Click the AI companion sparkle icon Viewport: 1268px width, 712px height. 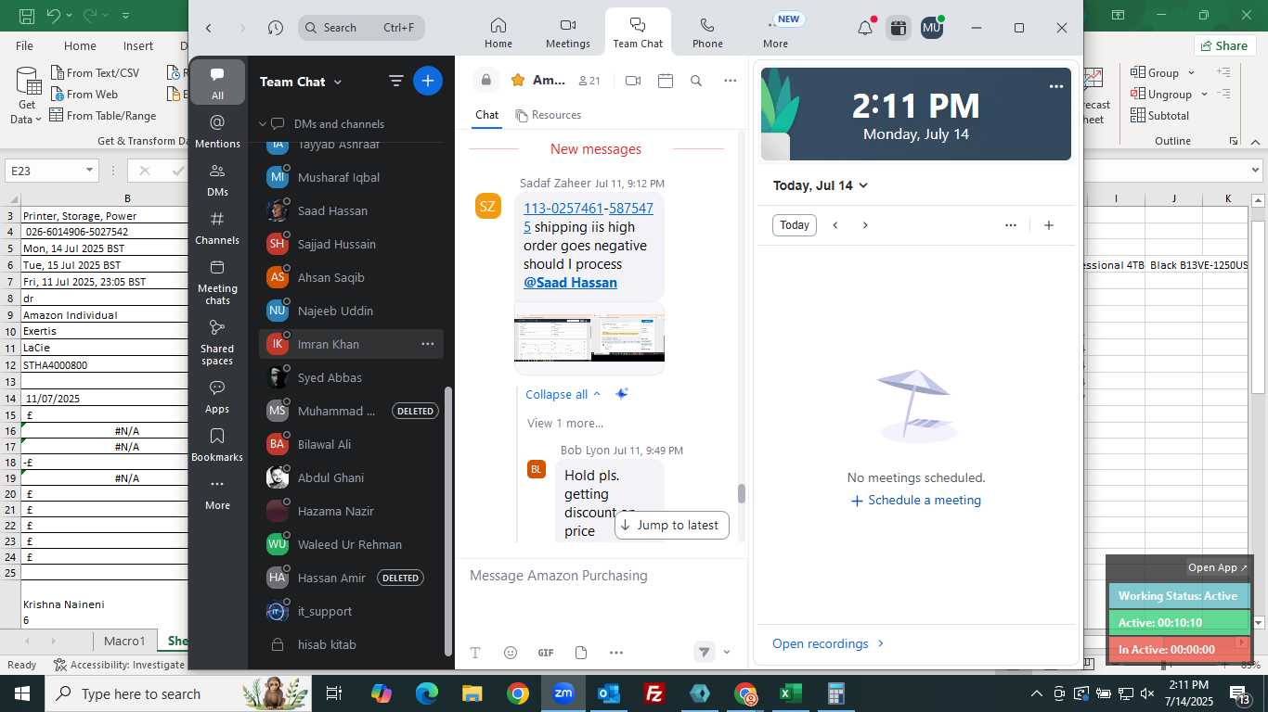[622, 394]
